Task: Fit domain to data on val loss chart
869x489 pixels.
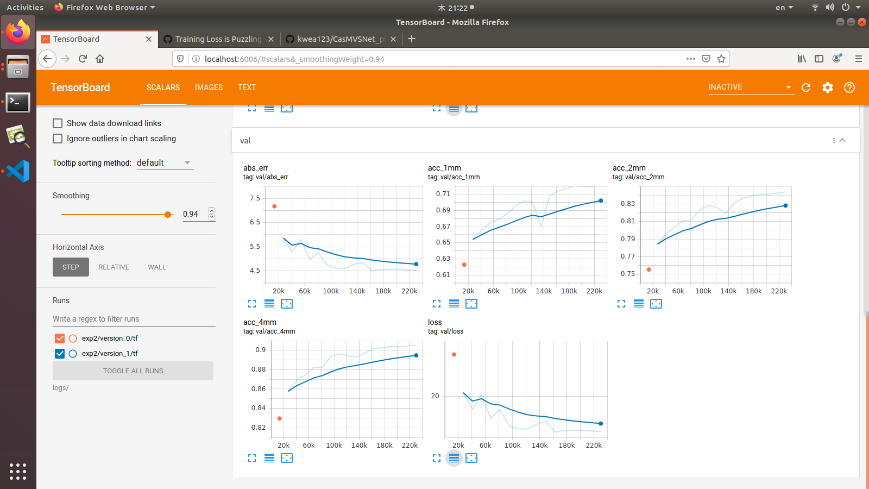Action: pos(471,458)
